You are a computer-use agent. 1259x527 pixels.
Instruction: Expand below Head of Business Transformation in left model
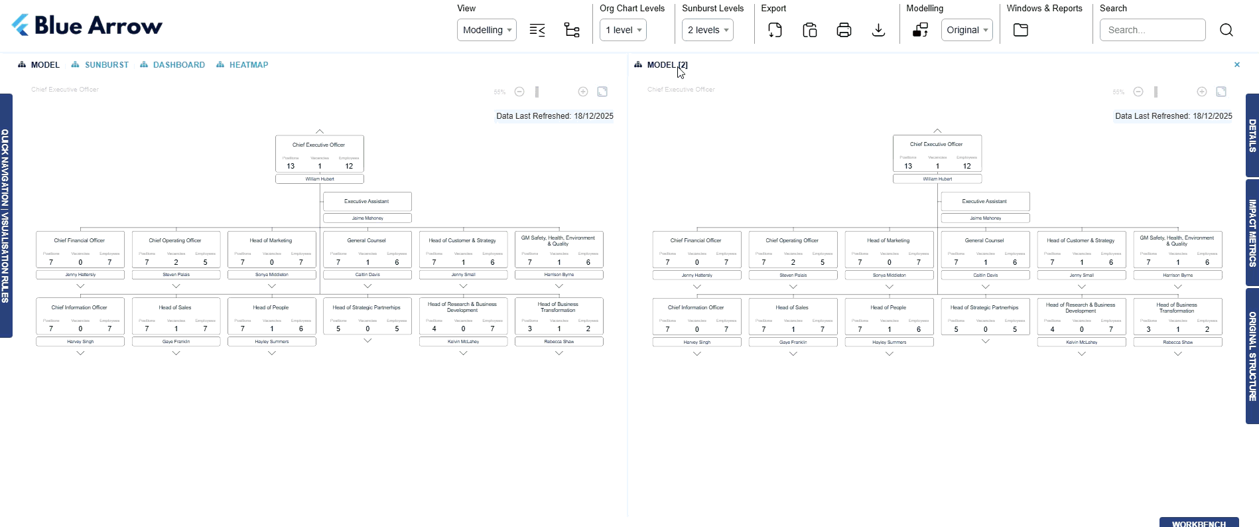coord(559,353)
